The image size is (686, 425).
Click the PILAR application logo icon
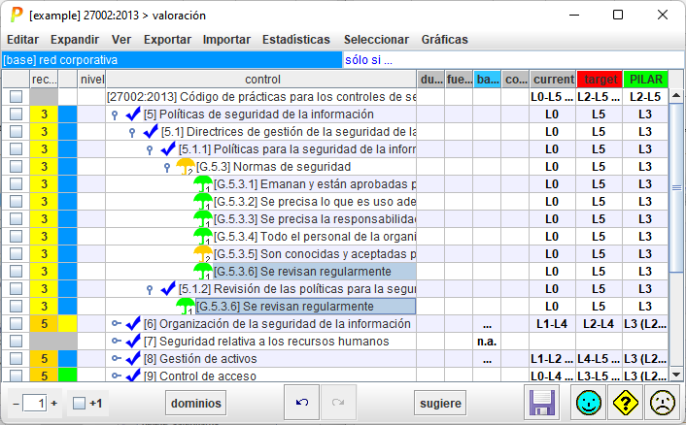17,15
